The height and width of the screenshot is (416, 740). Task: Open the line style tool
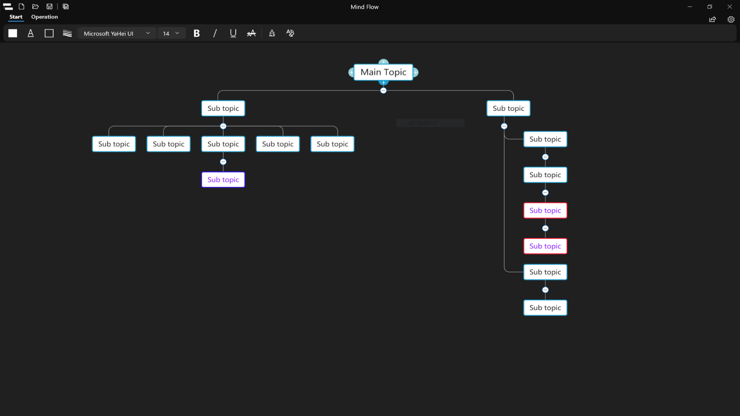pos(67,34)
